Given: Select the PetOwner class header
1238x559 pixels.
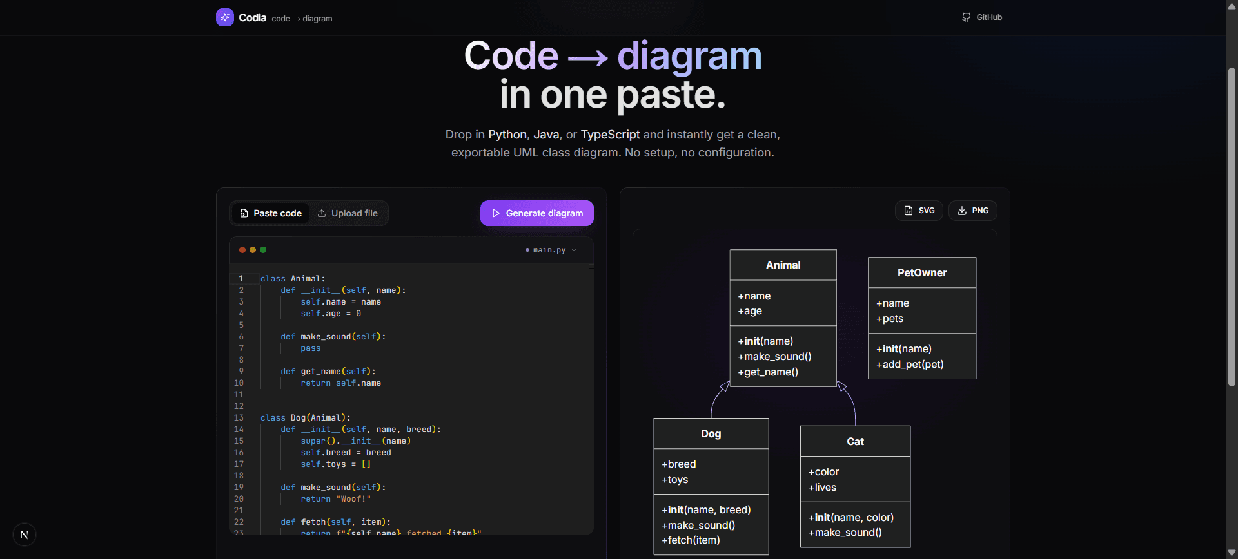Looking at the screenshot, I should click(922, 272).
